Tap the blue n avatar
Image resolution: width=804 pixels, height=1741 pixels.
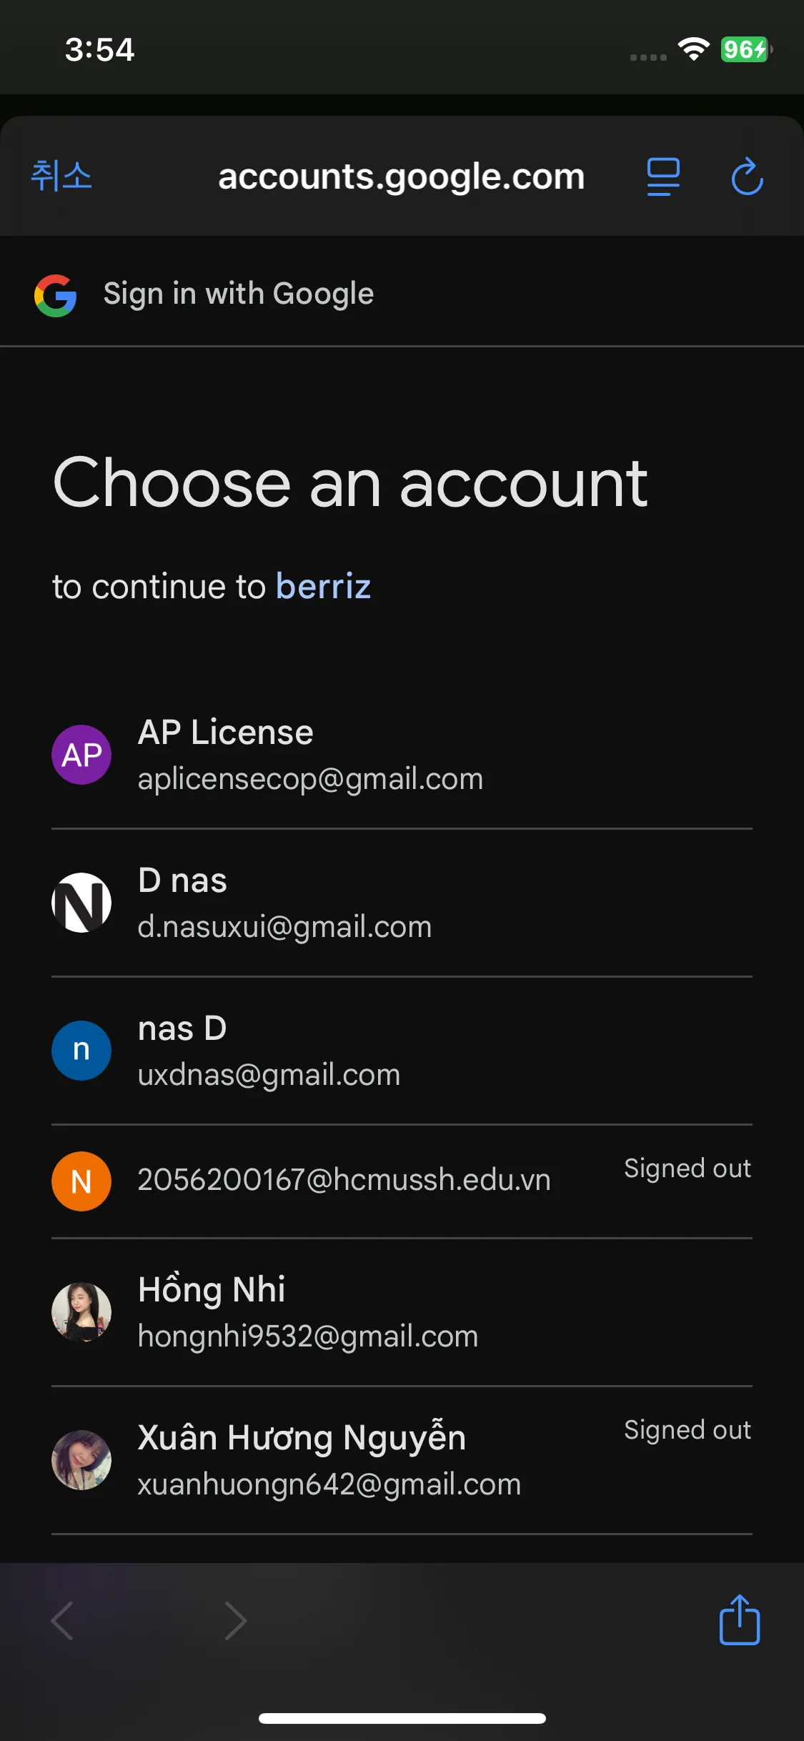tap(81, 1050)
